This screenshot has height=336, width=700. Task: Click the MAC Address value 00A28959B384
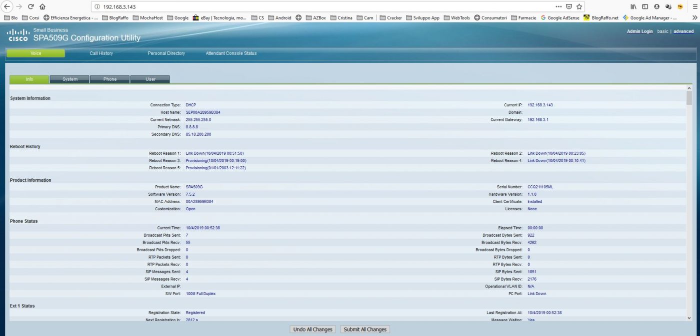199,202
